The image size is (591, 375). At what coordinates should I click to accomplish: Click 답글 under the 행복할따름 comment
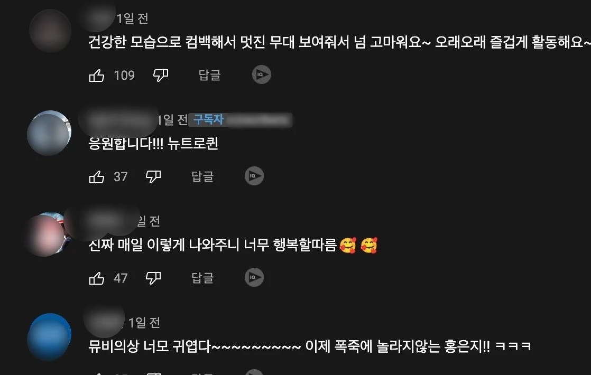point(202,278)
